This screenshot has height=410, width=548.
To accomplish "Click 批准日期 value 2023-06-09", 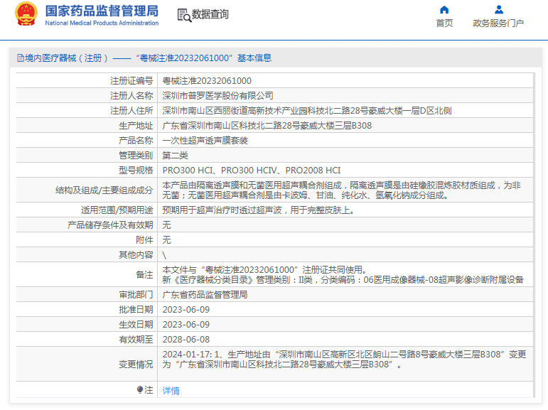I will click(186, 310).
